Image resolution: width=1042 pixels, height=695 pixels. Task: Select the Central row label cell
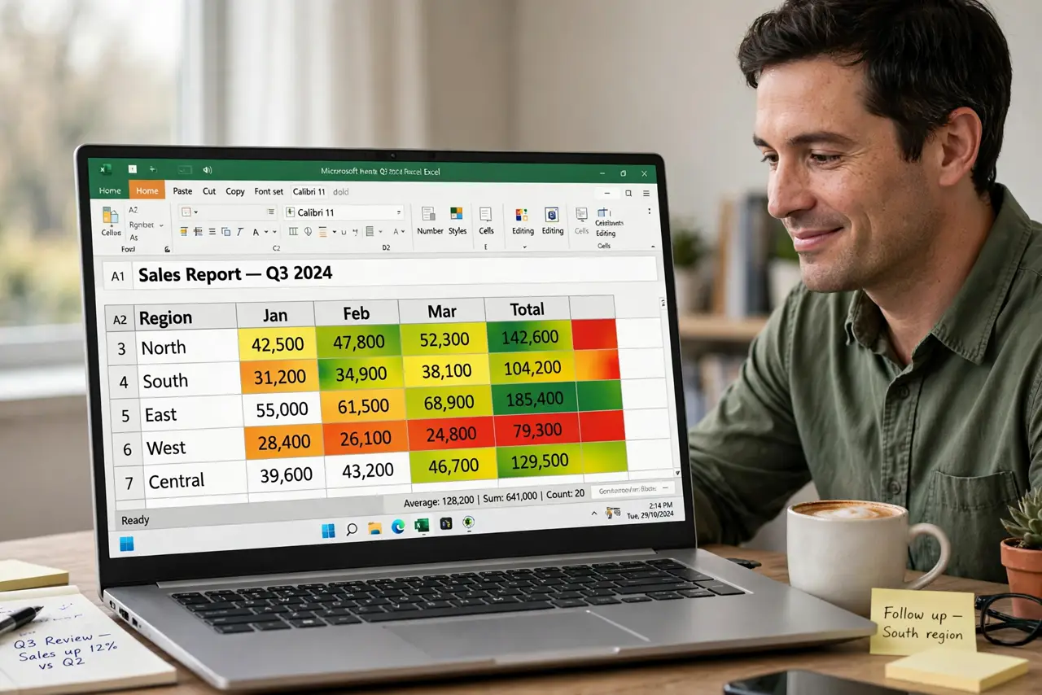click(195, 480)
